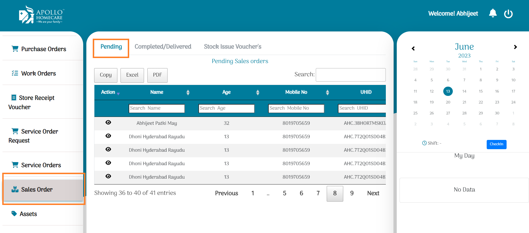Sort table by Name column arrows
The image size is (529, 233).
point(188,92)
